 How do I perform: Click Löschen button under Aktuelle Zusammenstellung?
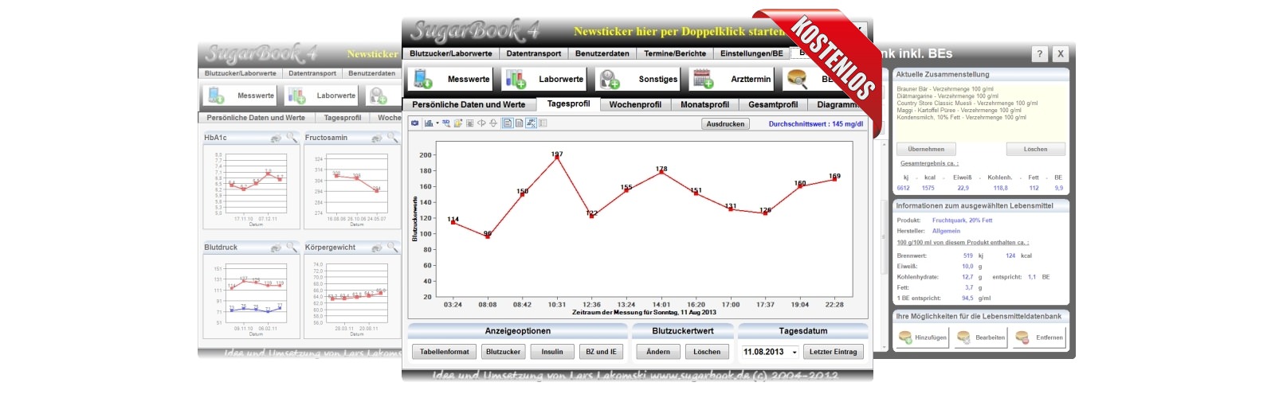(x=1035, y=149)
